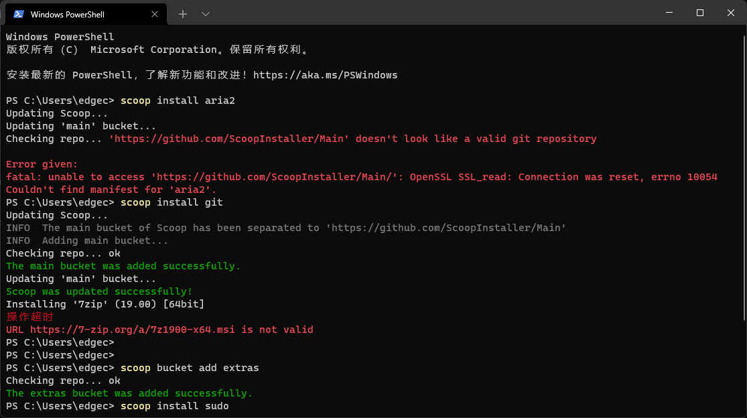Click the red ScoopInstaller/Main repo URL in the Checking repo line
This screenshot has width=747, height=418.
[228, 139]
